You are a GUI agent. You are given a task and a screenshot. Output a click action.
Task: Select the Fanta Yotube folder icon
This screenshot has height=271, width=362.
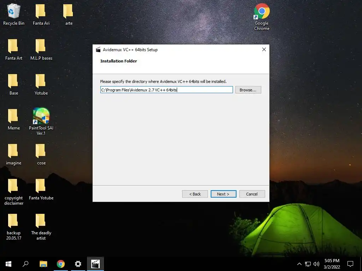pos(41,189)
